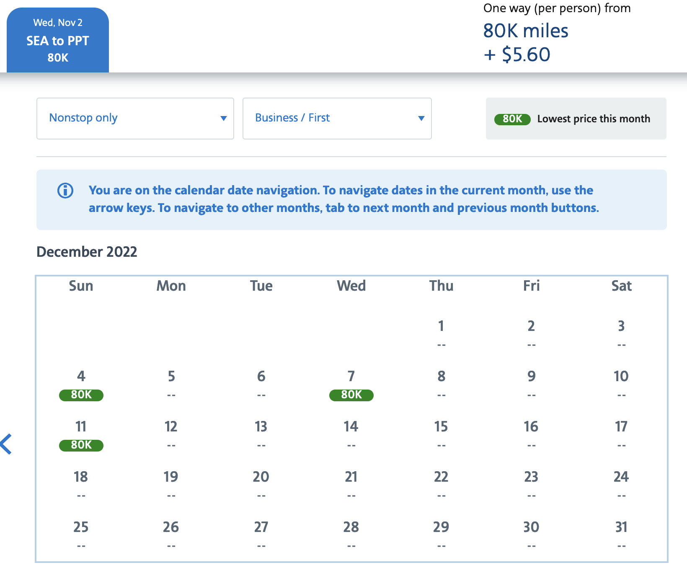687x573 pixels.
Task: Expand the Business / First cabin dropdown
Action: (x=337, y=119)
